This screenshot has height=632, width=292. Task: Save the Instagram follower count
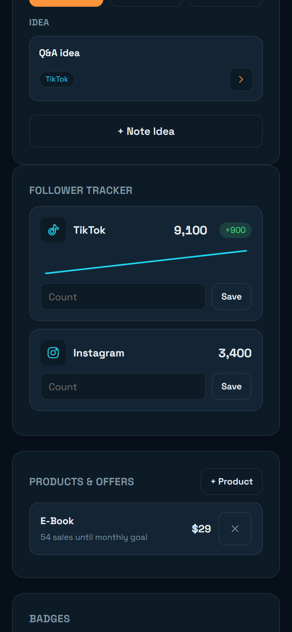pos(232,386)
